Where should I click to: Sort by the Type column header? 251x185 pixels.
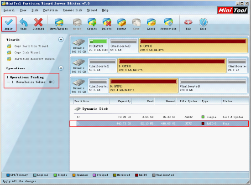pyautogui.click(x=211, y=101)
